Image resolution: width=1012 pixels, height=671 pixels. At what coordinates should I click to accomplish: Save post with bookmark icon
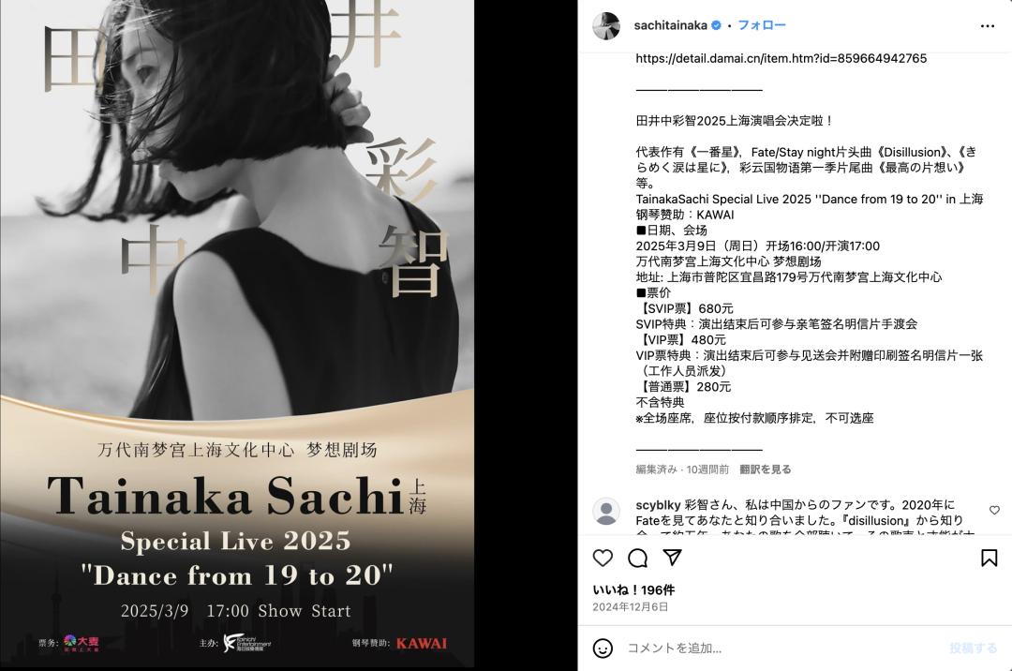pyautogui.click(x=989, y=559)
